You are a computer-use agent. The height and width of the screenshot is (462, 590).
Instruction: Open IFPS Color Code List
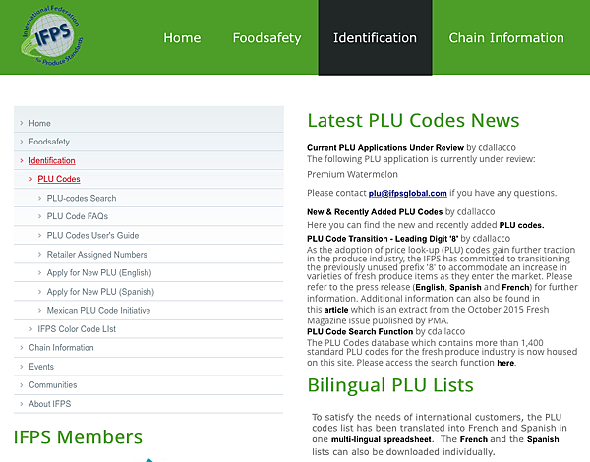[x=77, y=329]
